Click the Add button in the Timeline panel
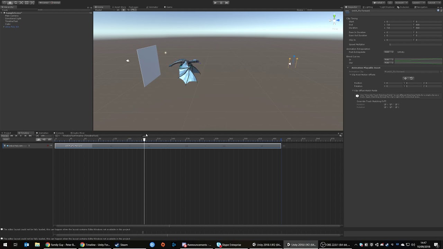This screenshot has width=443, height=249. [6, 139]
